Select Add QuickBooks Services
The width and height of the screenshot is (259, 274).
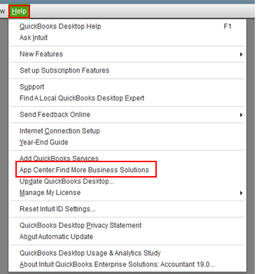pyautogui.click(x=127, y=159)
